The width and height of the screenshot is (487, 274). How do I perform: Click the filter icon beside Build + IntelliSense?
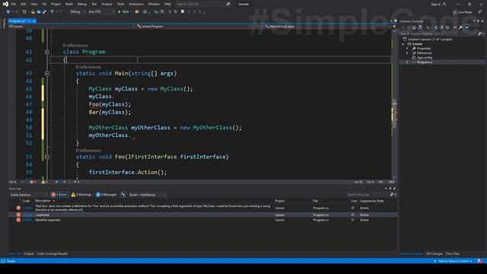(x=123, y=195)
